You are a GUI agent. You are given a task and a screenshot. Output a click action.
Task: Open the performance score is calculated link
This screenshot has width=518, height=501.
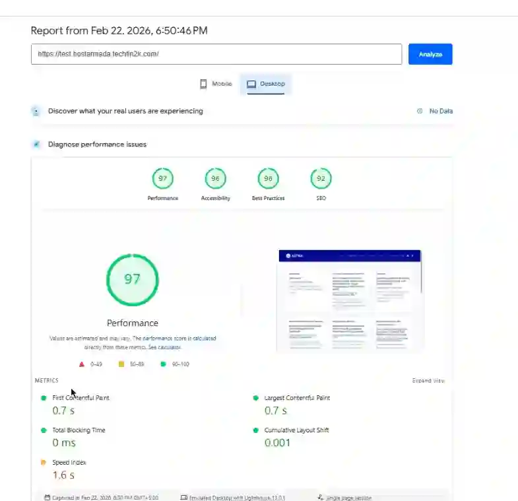click(179, 339)
